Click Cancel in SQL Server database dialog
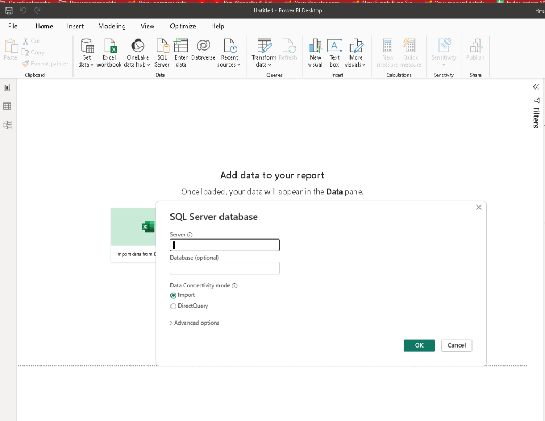This screenshot has width=545, height=421. click(x=457, y=345)
